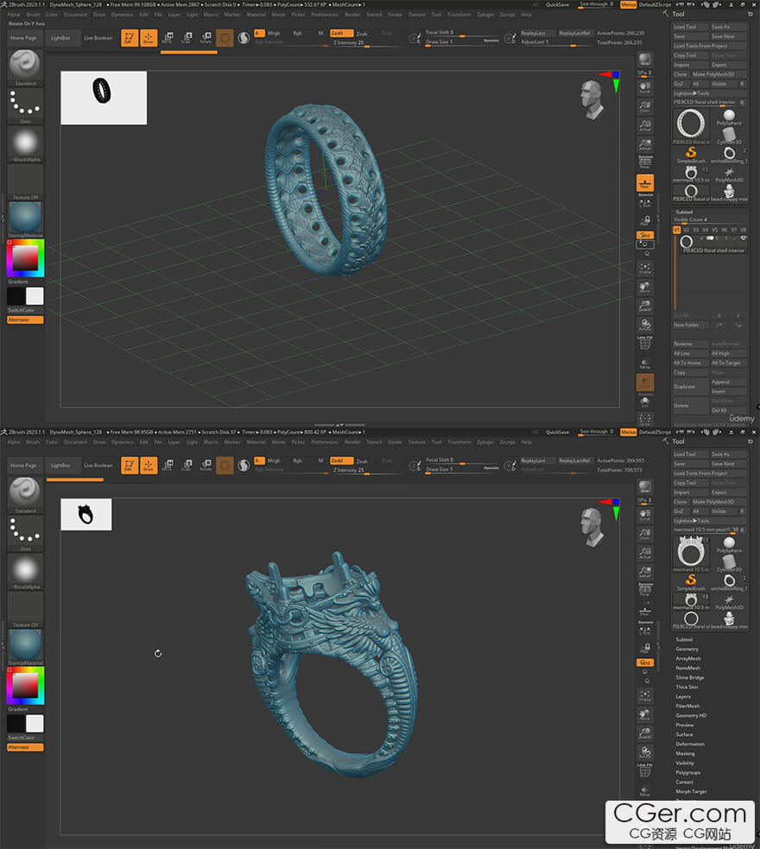Activate the Scale tool in top window
This screenshot has height=849, width=760.
[x=187, y=38]
